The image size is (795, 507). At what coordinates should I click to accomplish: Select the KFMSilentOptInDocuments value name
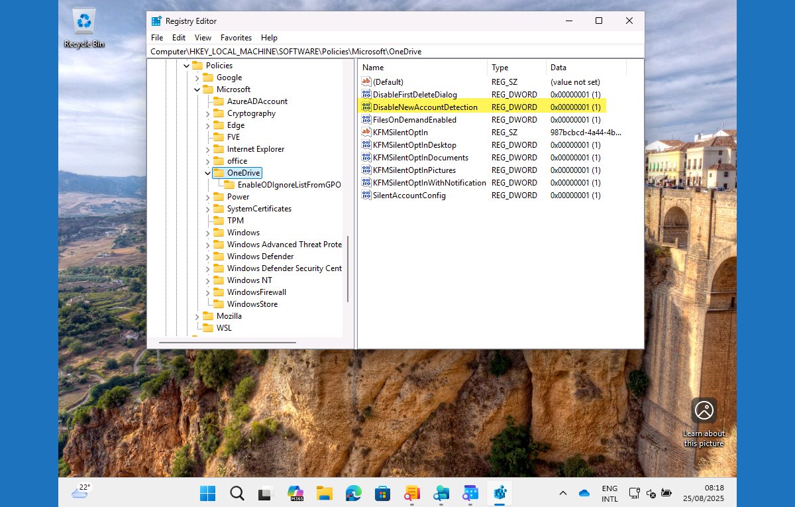[421, 158]
